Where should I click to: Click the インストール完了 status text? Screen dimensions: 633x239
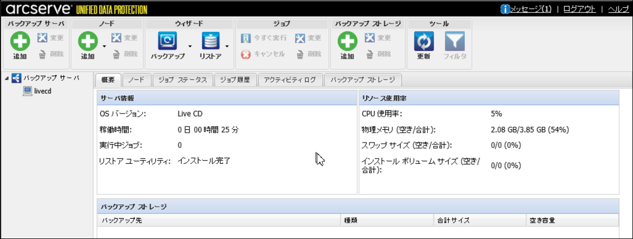coord(204,161)
